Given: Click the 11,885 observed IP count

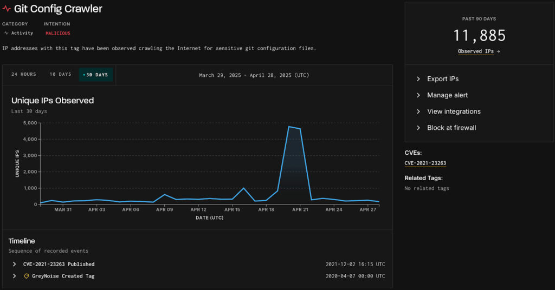Looking at the screenshot, I should (479, 36).
